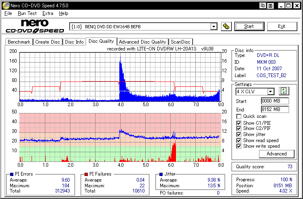303x199 pixels.
Task: Click the Start MB input field
Action: coord(275,101)
